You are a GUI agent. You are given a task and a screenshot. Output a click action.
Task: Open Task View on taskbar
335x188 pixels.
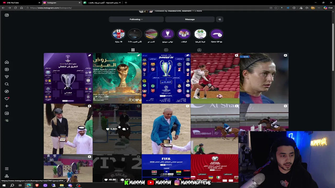(20, 185)
